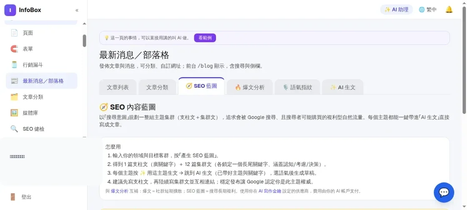Screen dimensions: 467x210
Task: Click the SEO 健檢 magnifier icon
Action: [x=14, y=129]
